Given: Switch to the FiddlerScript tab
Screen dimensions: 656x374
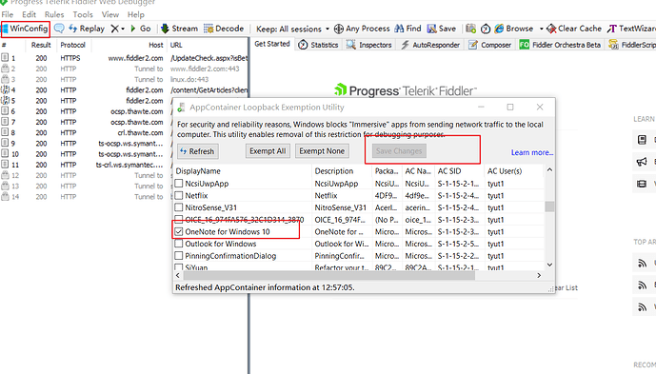Looking at the screenshot, I should 632,45.
